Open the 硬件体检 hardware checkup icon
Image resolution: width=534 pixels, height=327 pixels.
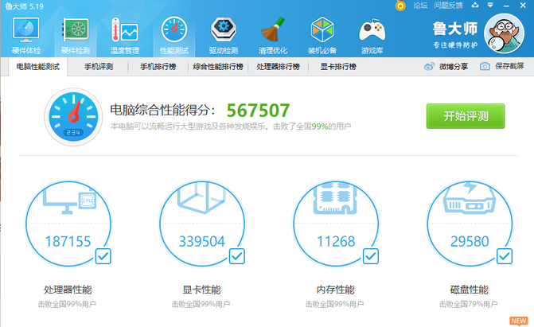tap(25, 35)
